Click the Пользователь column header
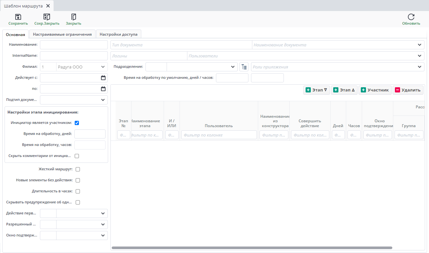The height and width of the screenshot is (253, 429). pos(219,126)
